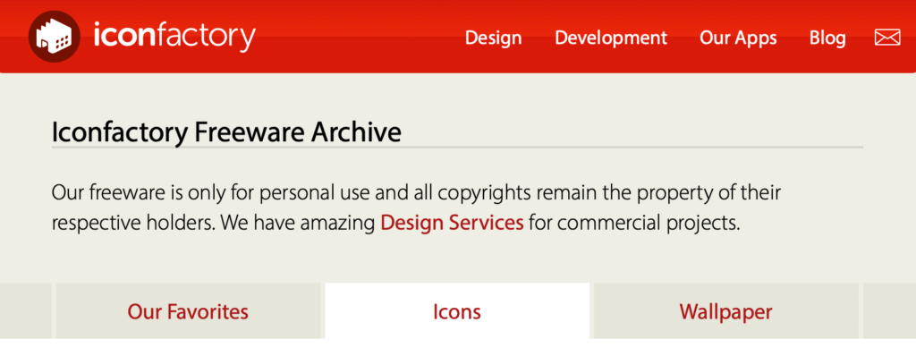The height and width of the screenshot is (356, 916).
Task: Open the Development navigation item
Action: 611,38
